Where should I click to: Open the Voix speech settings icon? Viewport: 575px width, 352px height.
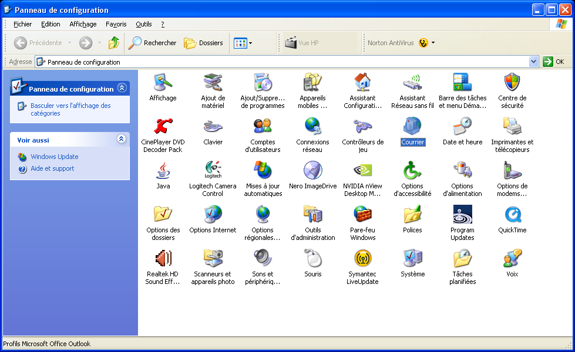pos(512,259)
